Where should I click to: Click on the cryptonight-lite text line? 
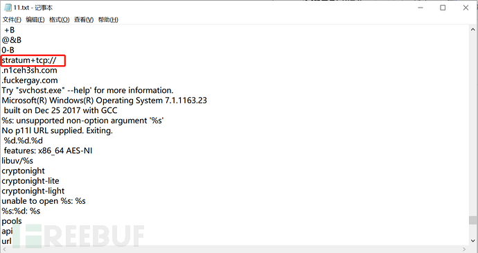[30, 181]
